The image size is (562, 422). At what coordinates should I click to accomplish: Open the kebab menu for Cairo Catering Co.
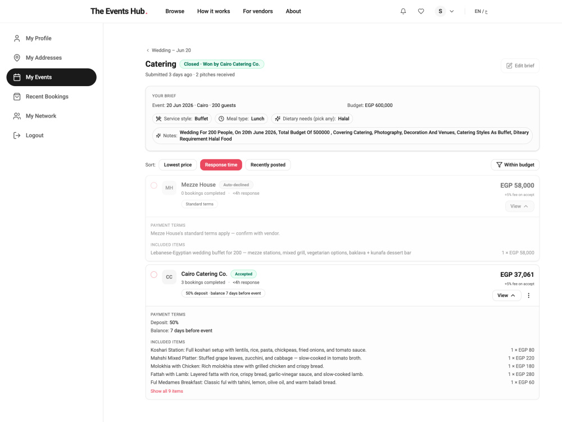pyautogui.click(x=528, y=295)
